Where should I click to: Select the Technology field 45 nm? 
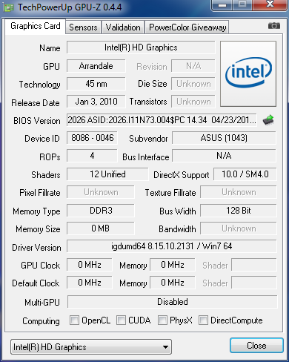click(96, 84)
